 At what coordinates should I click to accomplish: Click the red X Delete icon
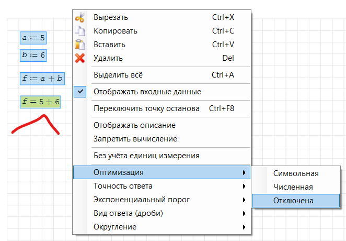[79, 58]
